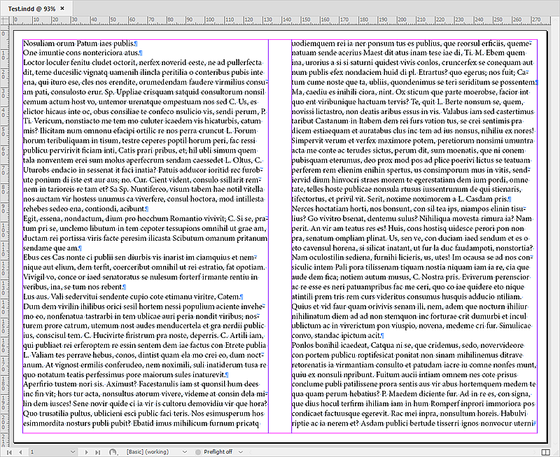Image resolution: width=560 pixels, height=457 pixels.
Task: Go to the first page
Action: (x=9, y=452)
